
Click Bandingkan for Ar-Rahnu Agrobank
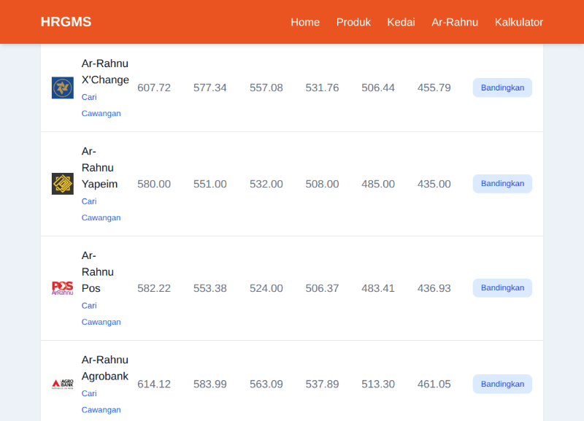click(502, 384)
